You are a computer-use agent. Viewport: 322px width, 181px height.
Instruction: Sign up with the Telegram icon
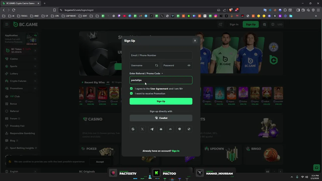pyautogui.click(x=152, y=129)
